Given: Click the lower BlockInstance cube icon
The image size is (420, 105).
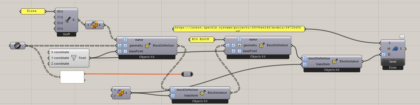Looking at the screenshot, I should click(x=203, y=93).
